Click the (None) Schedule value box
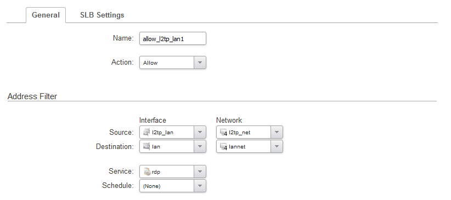Image resolution: width=451 pixels, height=200 pixels. [167, 186]
